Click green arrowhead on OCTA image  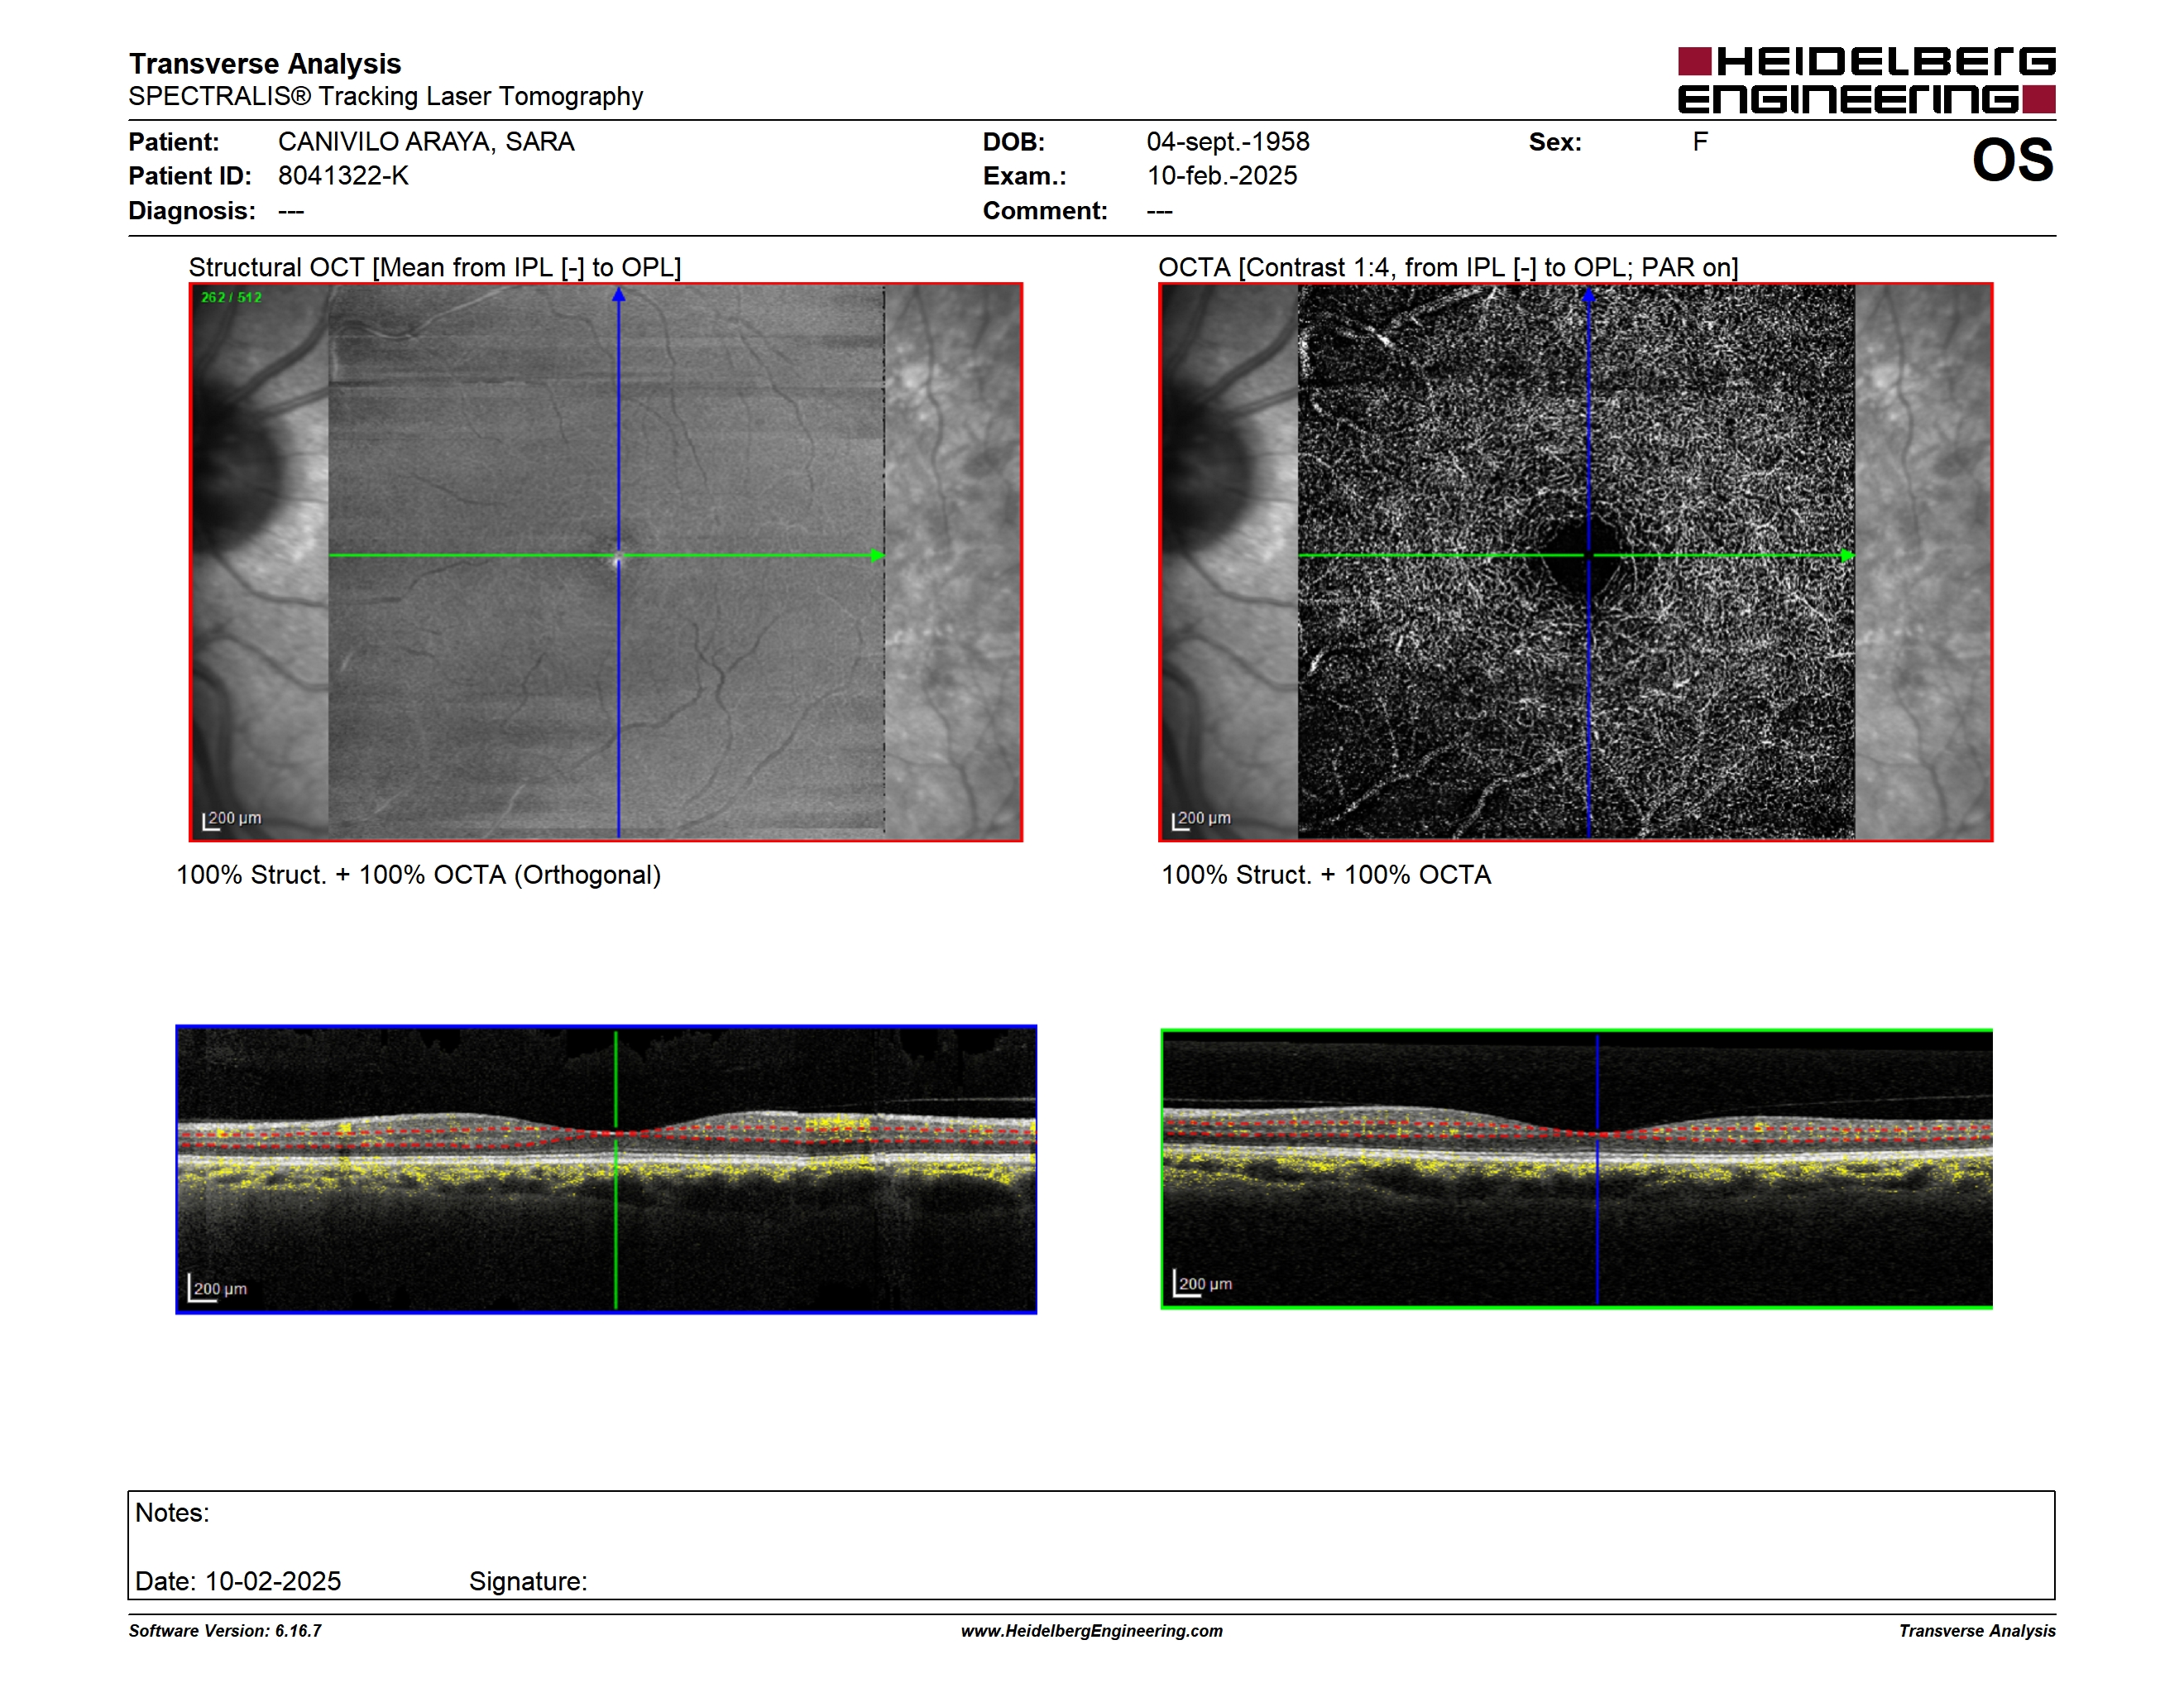[1847, 555]
